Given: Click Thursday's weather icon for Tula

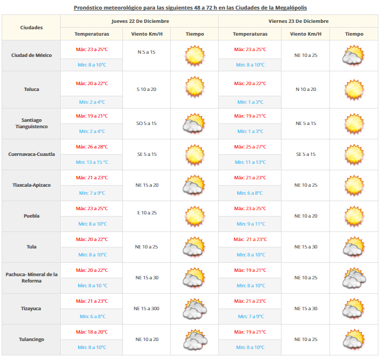Looking at the screenshot, I should click(x=194, y=247).
